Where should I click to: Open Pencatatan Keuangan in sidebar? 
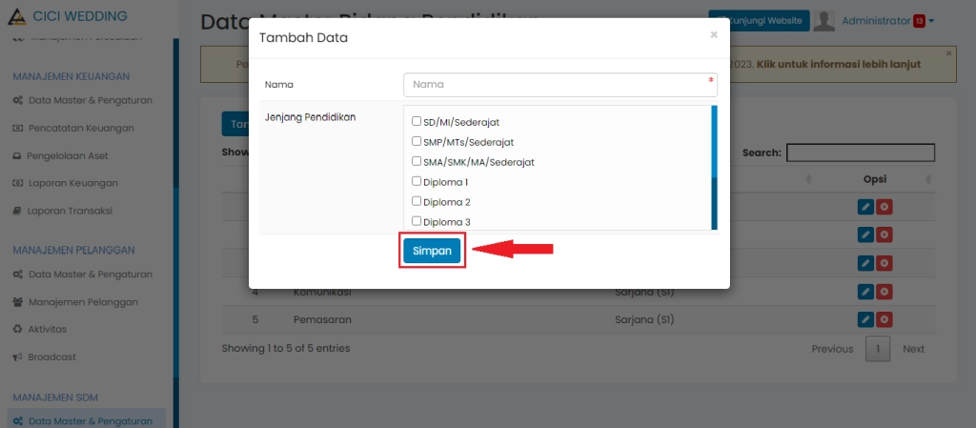coord(80,128)
